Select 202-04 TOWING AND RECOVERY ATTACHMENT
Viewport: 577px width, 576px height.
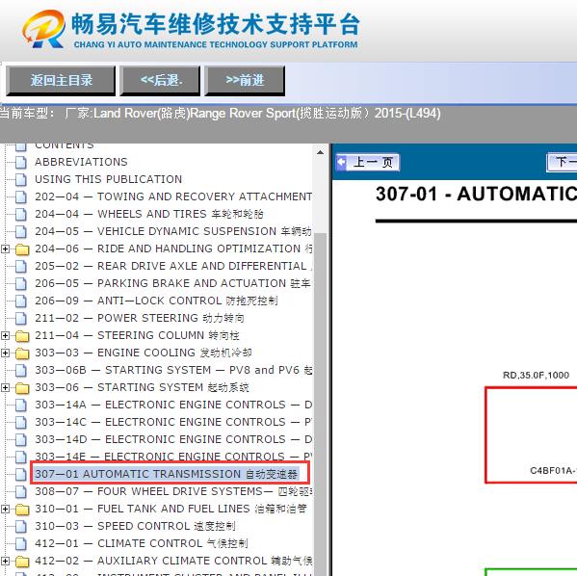point(173,196)
